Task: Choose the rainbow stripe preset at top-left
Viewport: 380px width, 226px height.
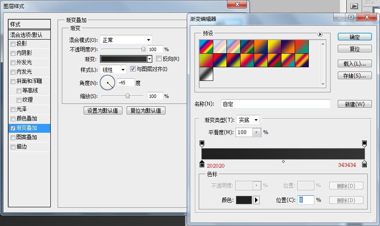Action: coord(206,47)
